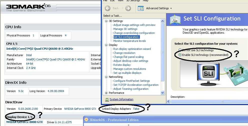248x126 pixels.
Task: Click the task list scroll down arrow
Action: 162,93
